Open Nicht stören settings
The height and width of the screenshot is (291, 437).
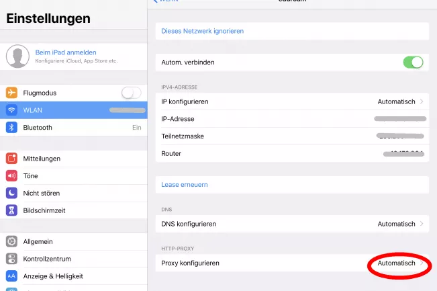pos(74,193)
